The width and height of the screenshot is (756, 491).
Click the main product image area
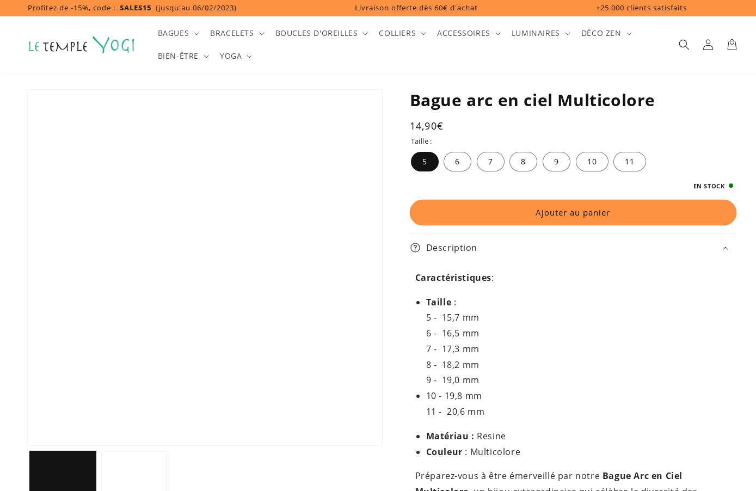coord(205,267)
